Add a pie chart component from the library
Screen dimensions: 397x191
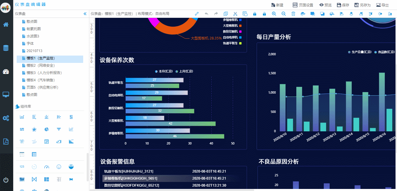click(x=47, y=129)
